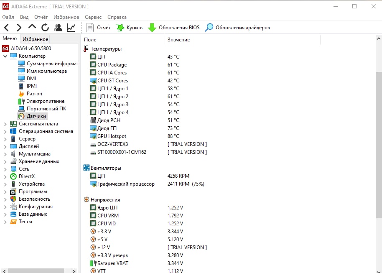Open the Отчёт menu in menu bar

(x=41, y=17)
